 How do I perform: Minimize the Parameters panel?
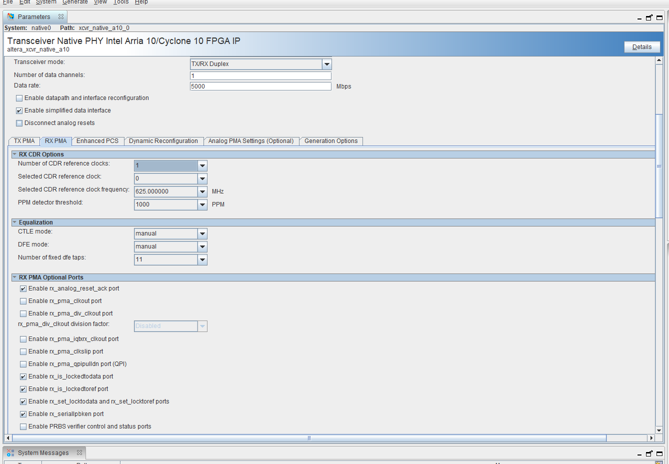(x=639, y=18)
